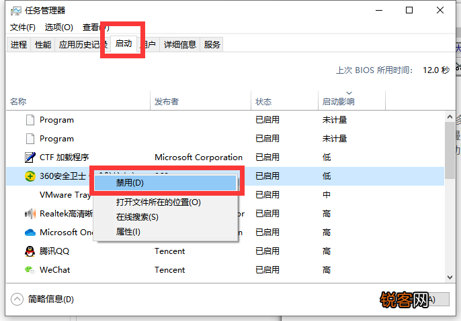461x321 pixels.
Task: Click the Realtek speaker icon
Action: coord(30,214)
